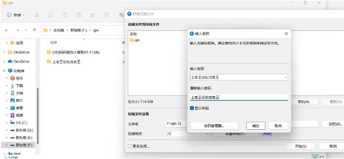The width and height of the screenshot is (344, 159).
Task: Select the 新加卷 (D:) drive in the sidebar
Action: (x=24, y=130)
